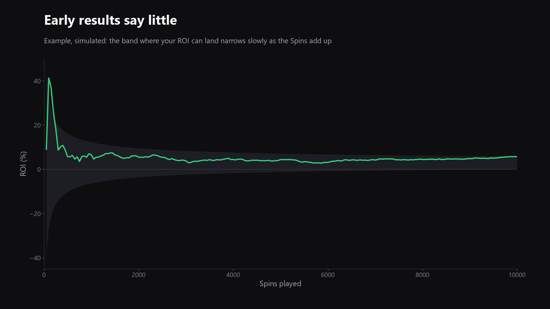Screen dimensions: 550x309
Task: Click y-axis tick label '20'
Action: click(x=37, y=125)
